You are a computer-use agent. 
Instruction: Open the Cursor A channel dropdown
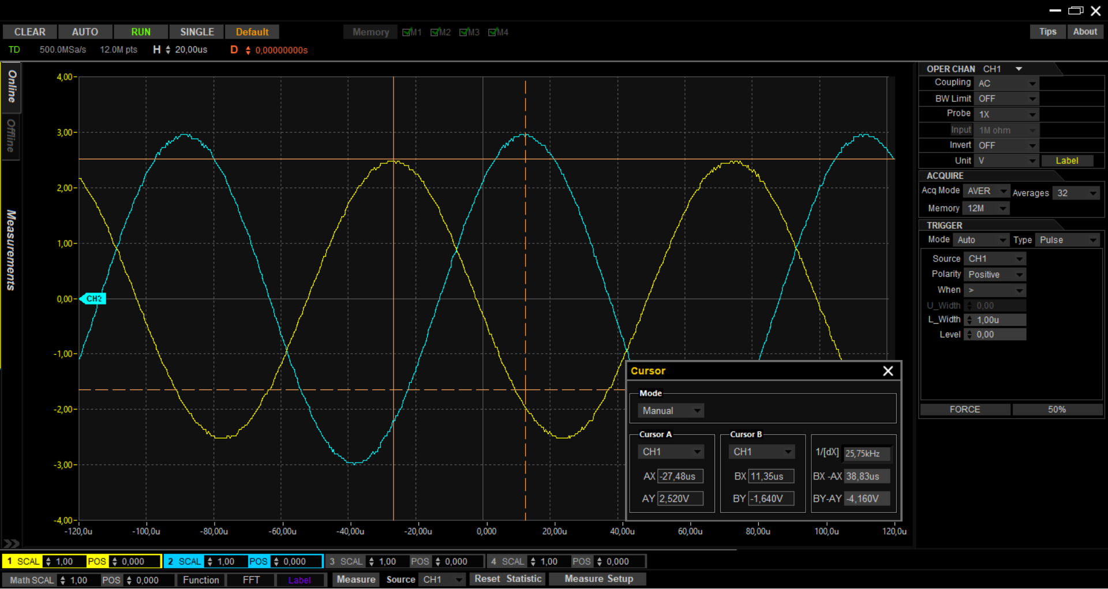pyautogui.click(x=671, y=452)
